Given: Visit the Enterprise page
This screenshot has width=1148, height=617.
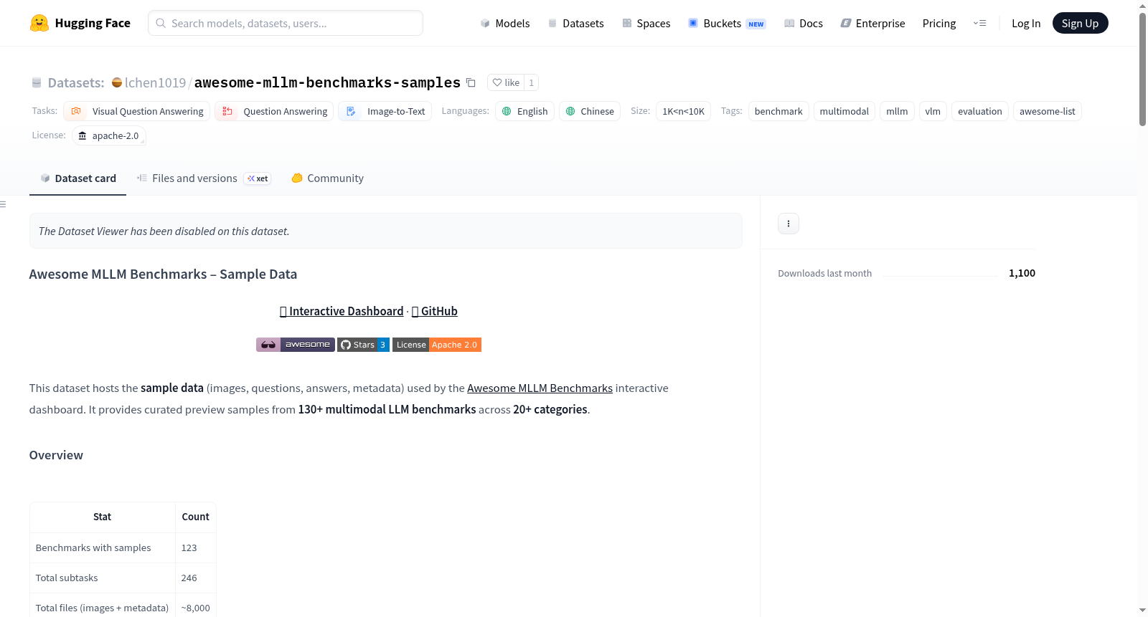Looking at the screenshot, I should click(x=873, y=23).
